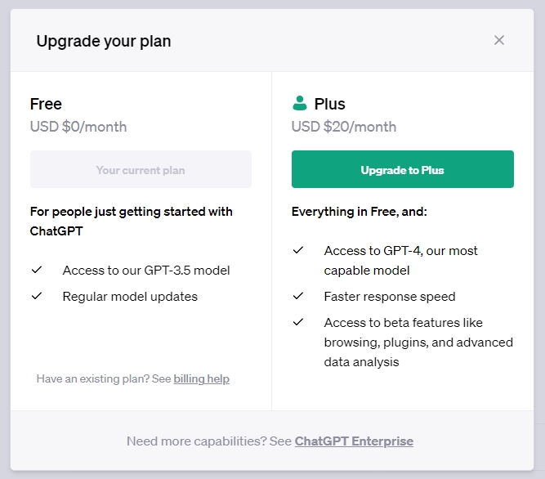This screenshot has width=545, height=479.
Task: Click the Your current plan button
Action: tap(141, 170)
